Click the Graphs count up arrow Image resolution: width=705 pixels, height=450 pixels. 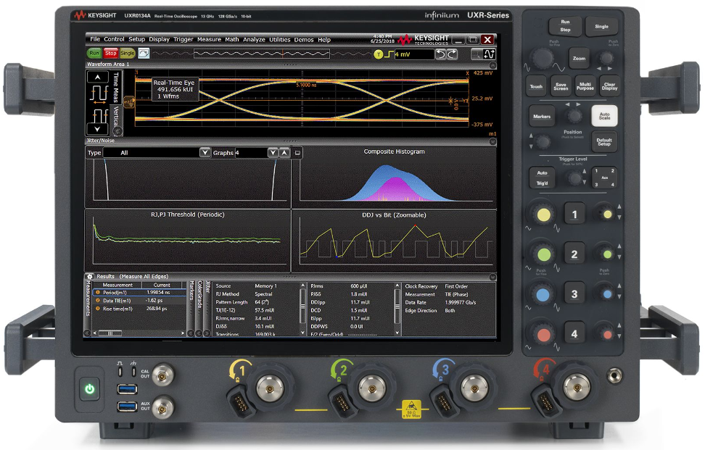pos(284,153)
